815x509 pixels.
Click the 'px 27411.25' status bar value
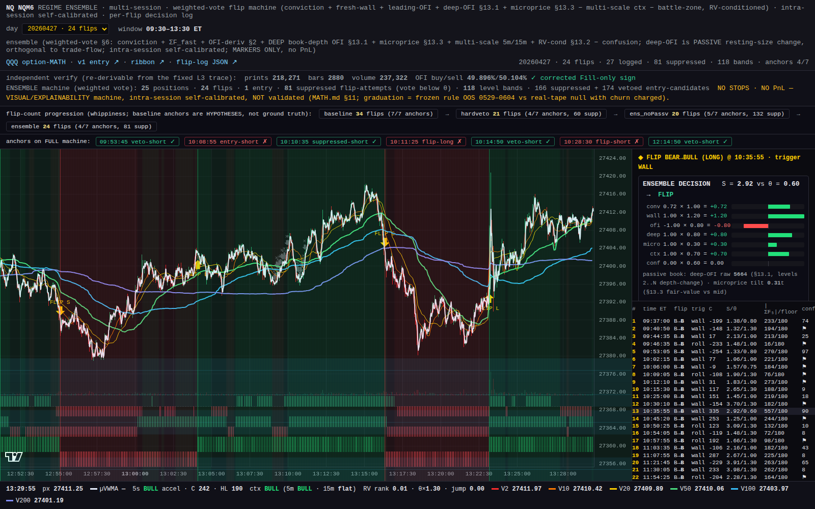click(x=63, y=489)
